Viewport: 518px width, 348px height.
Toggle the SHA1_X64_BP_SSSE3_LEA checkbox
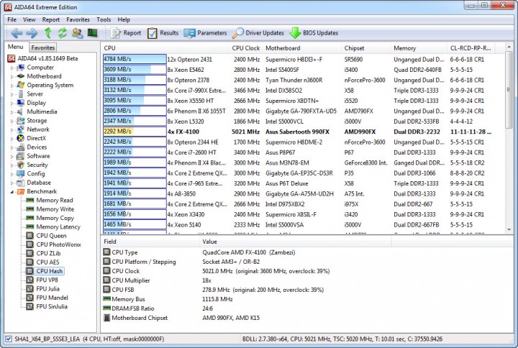9,339
